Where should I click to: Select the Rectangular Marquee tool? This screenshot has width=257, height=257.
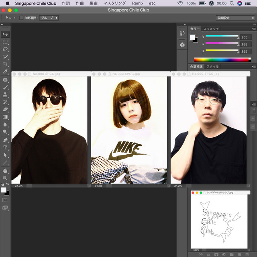pos(5,42)
